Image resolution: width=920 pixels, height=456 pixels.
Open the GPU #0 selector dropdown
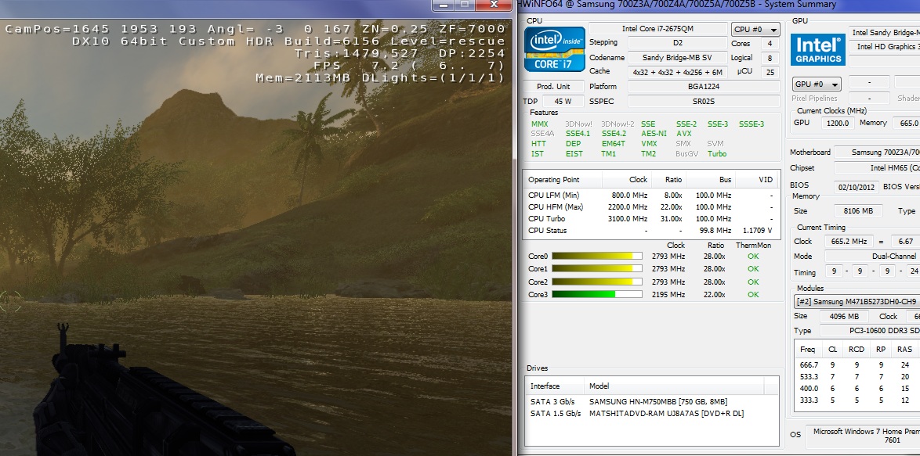click(x=816, y=84)
